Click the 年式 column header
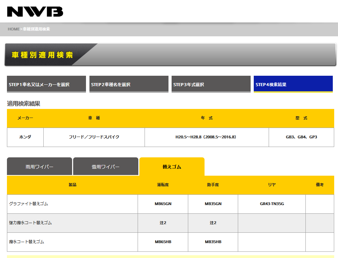 point(207,118)
